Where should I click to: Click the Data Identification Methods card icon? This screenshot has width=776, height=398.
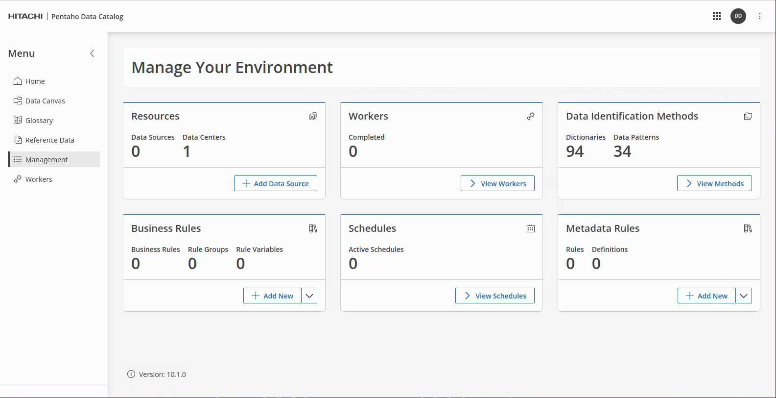tap(748, 116)
